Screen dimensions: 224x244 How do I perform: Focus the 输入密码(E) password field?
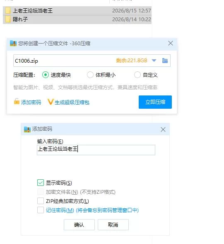point(96,150)
